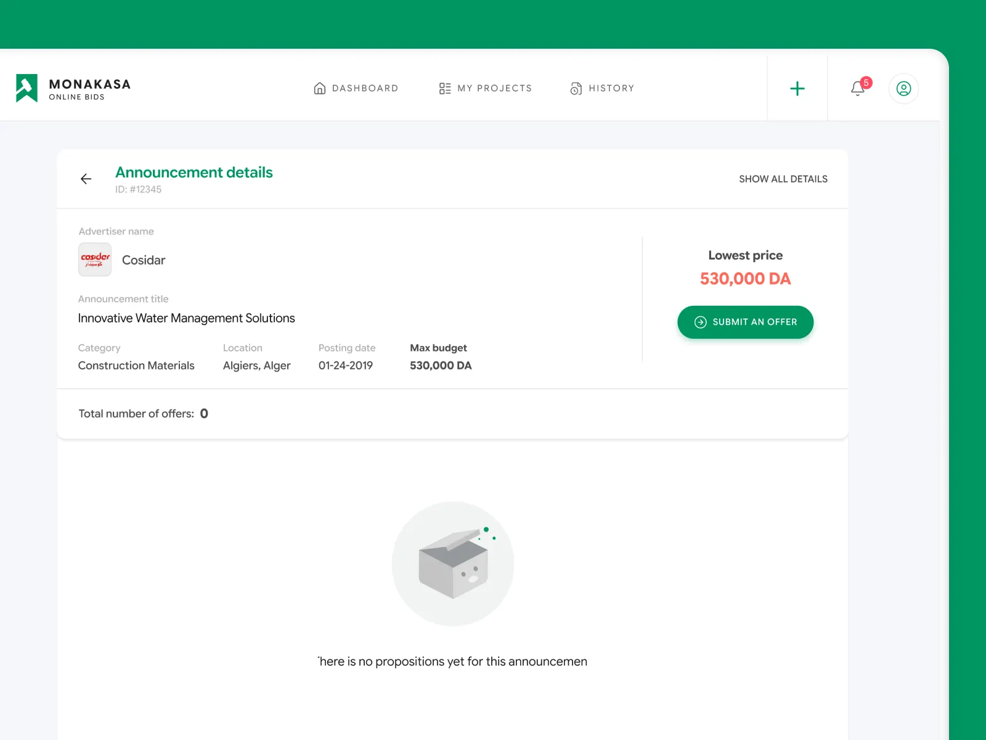The image size is (986, 740).
Task: Open the user profile avatar icon
Action: (903, 89)
